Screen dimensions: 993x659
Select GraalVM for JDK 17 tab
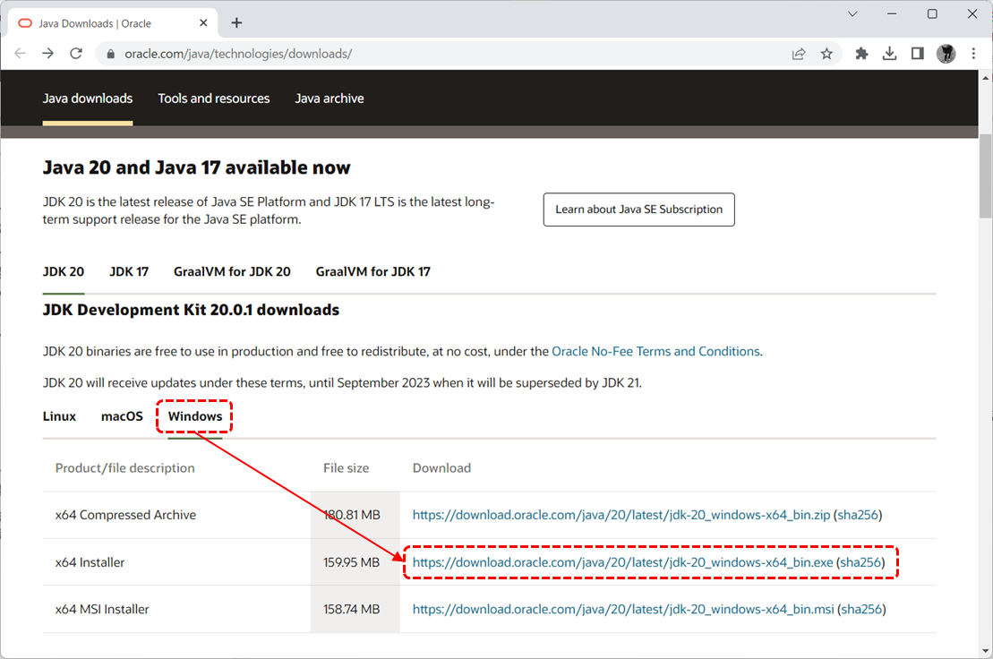pyautogui.click(x=373, y=271)
